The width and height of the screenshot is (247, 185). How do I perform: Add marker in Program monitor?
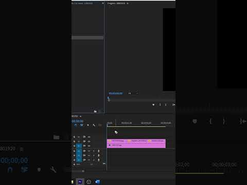pyautogui.click(x=153, y=105)
